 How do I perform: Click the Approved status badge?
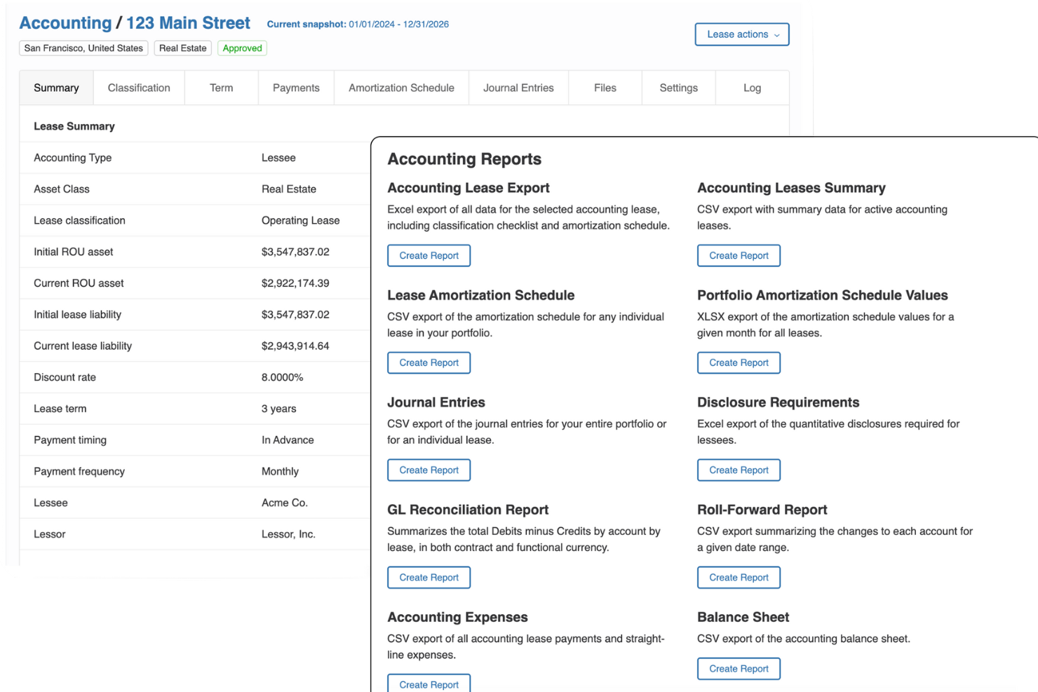click(242, 48)
